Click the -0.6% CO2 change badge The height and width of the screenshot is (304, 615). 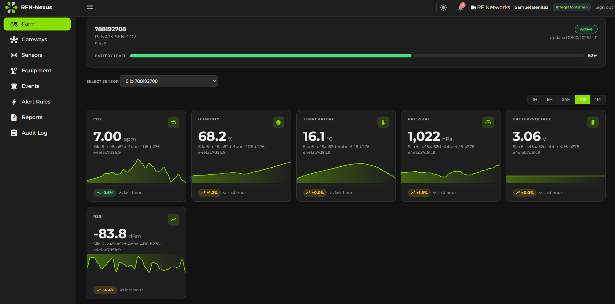(x=105, y=193)
